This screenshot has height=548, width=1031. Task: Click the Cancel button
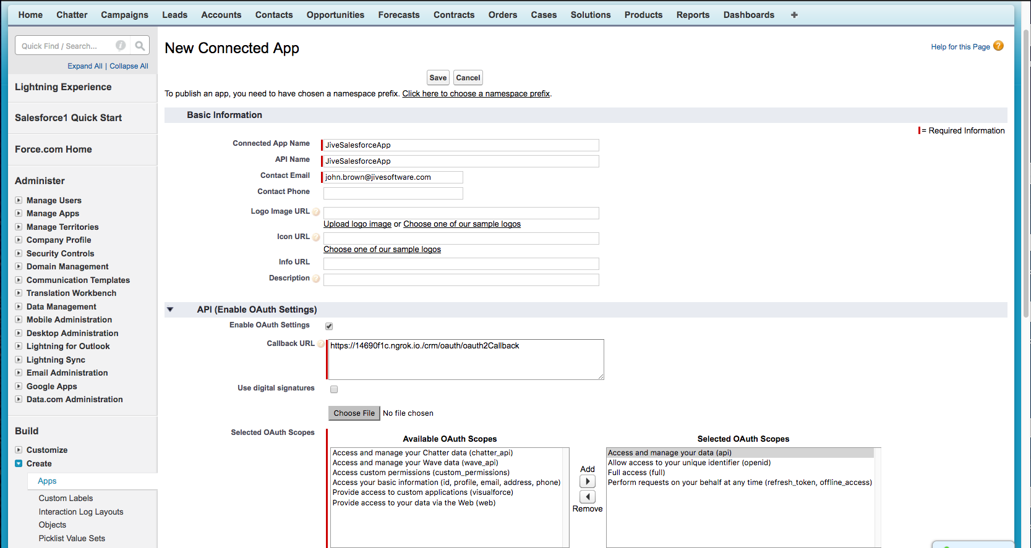pyautogui.click(x=468, y=77)
